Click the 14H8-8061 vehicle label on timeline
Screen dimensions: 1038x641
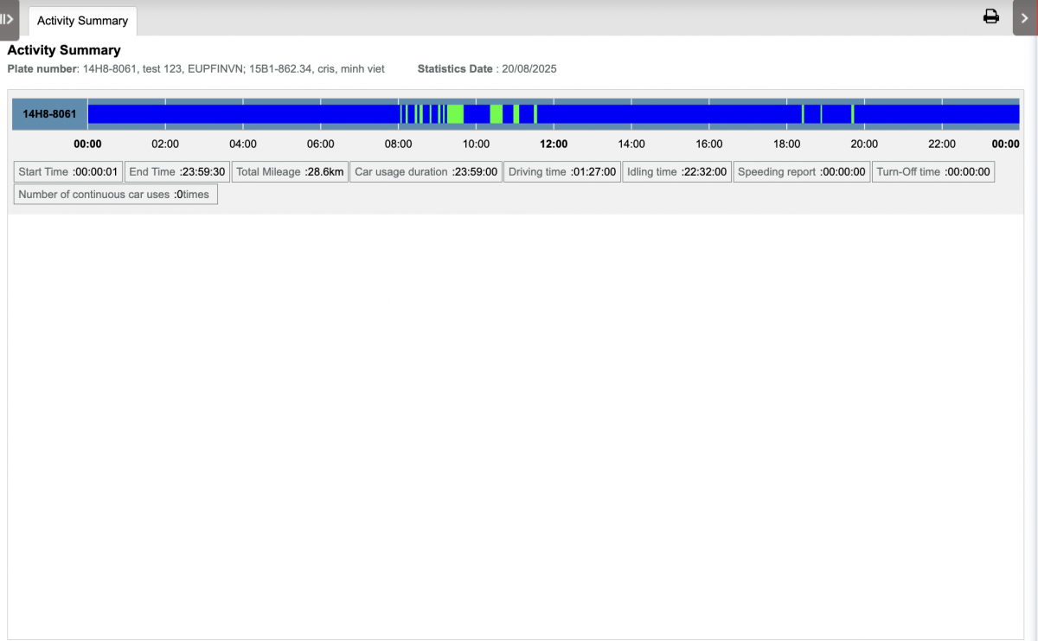(49, 114)
